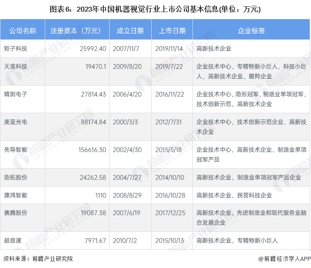311x268 pixels.
Task: Click the listing date 2019/7/22
Action: [169, 67]
